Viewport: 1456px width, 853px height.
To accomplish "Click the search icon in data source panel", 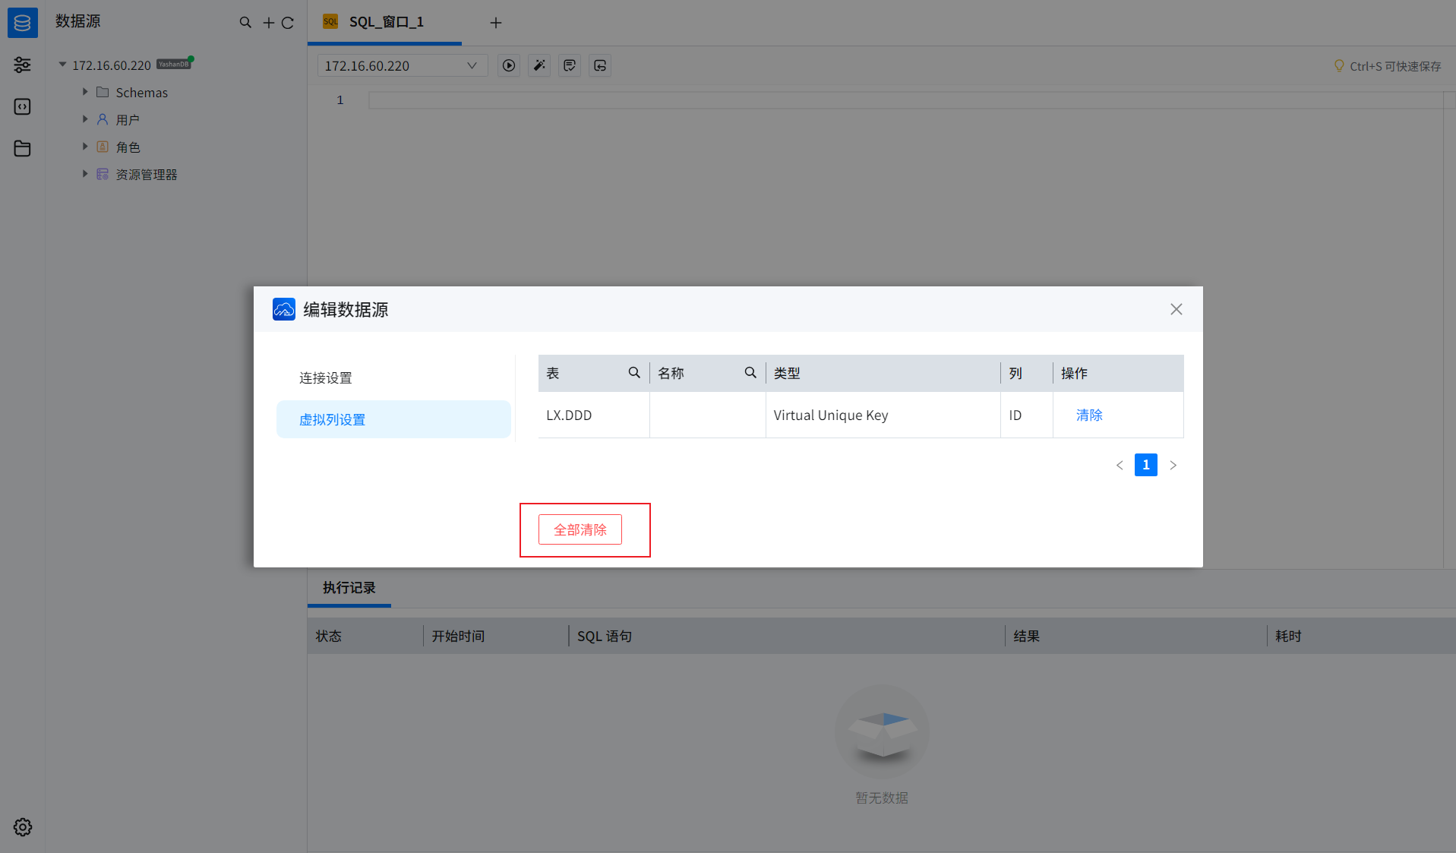I will pos(245,23).
